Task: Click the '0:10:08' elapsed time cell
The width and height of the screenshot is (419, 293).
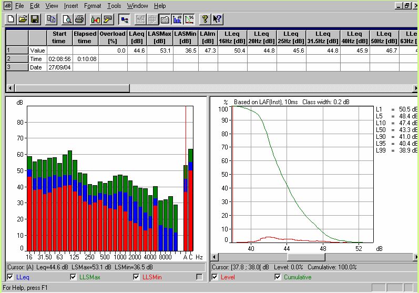Action: click(86, 59)
